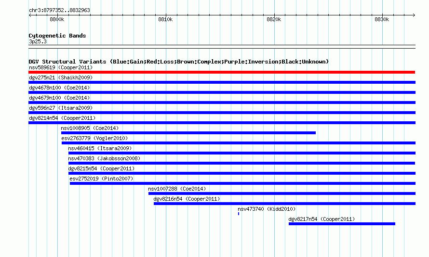
Task: Click the dgv8217n54 blue variant bar
Action: coord(342,224)
